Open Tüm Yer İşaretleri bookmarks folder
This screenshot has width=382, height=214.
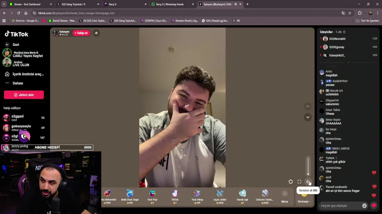pos(367,21)
